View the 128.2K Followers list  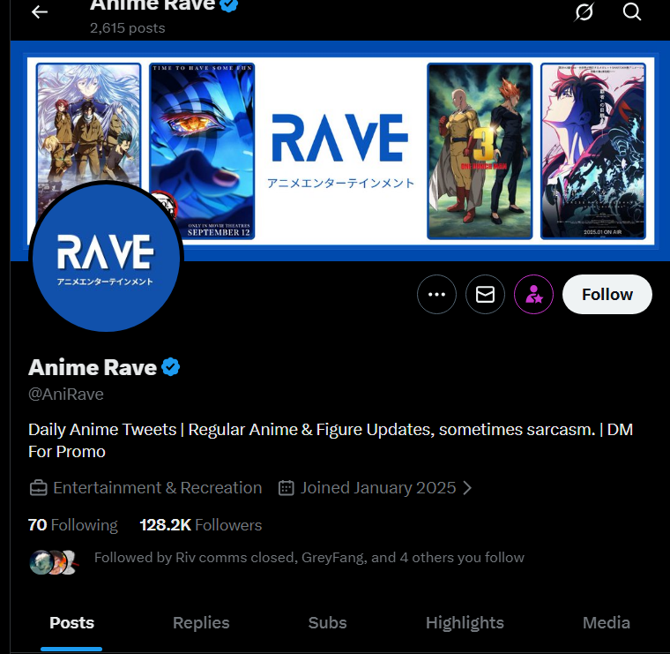pos(201,525)
